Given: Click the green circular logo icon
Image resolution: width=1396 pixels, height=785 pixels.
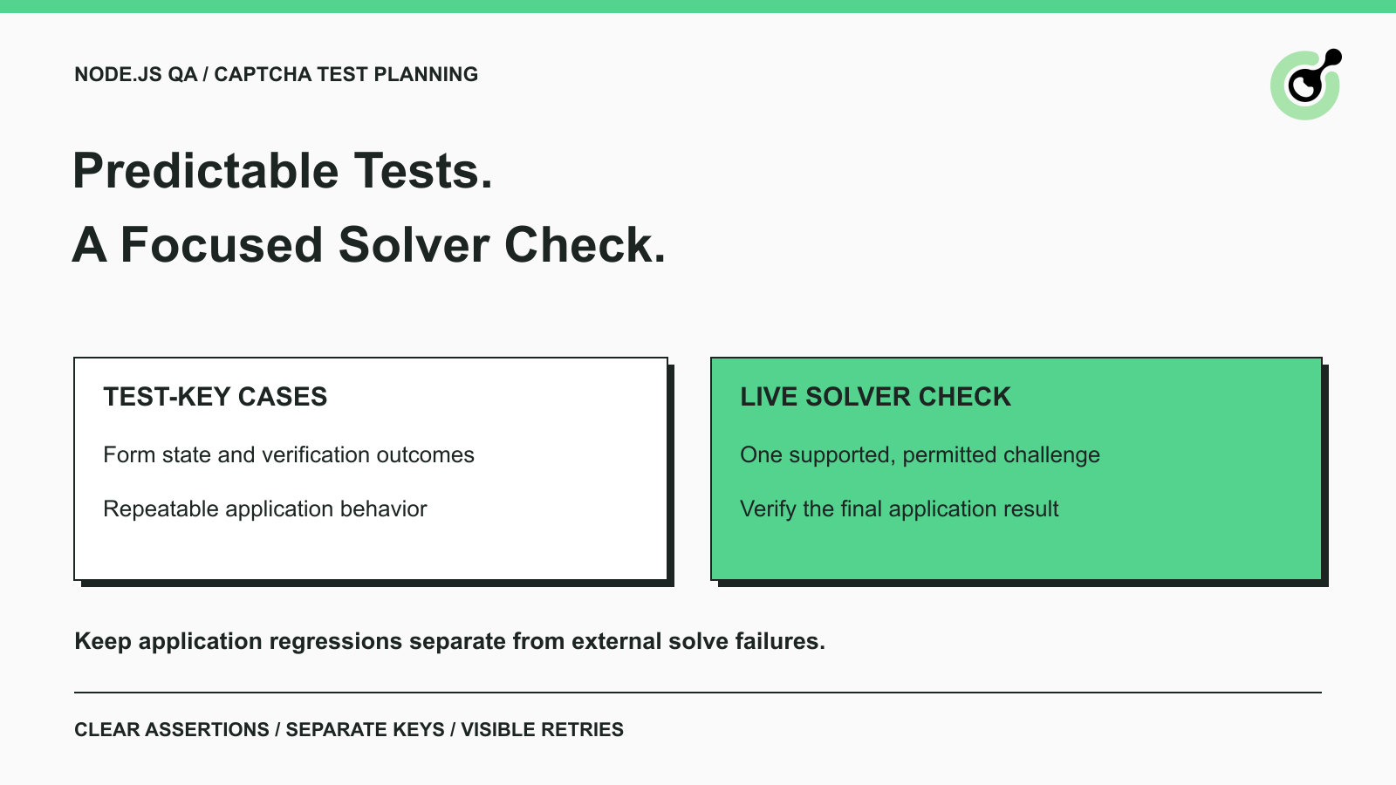Looking at the screenshot, I should tap(1305, 85).
